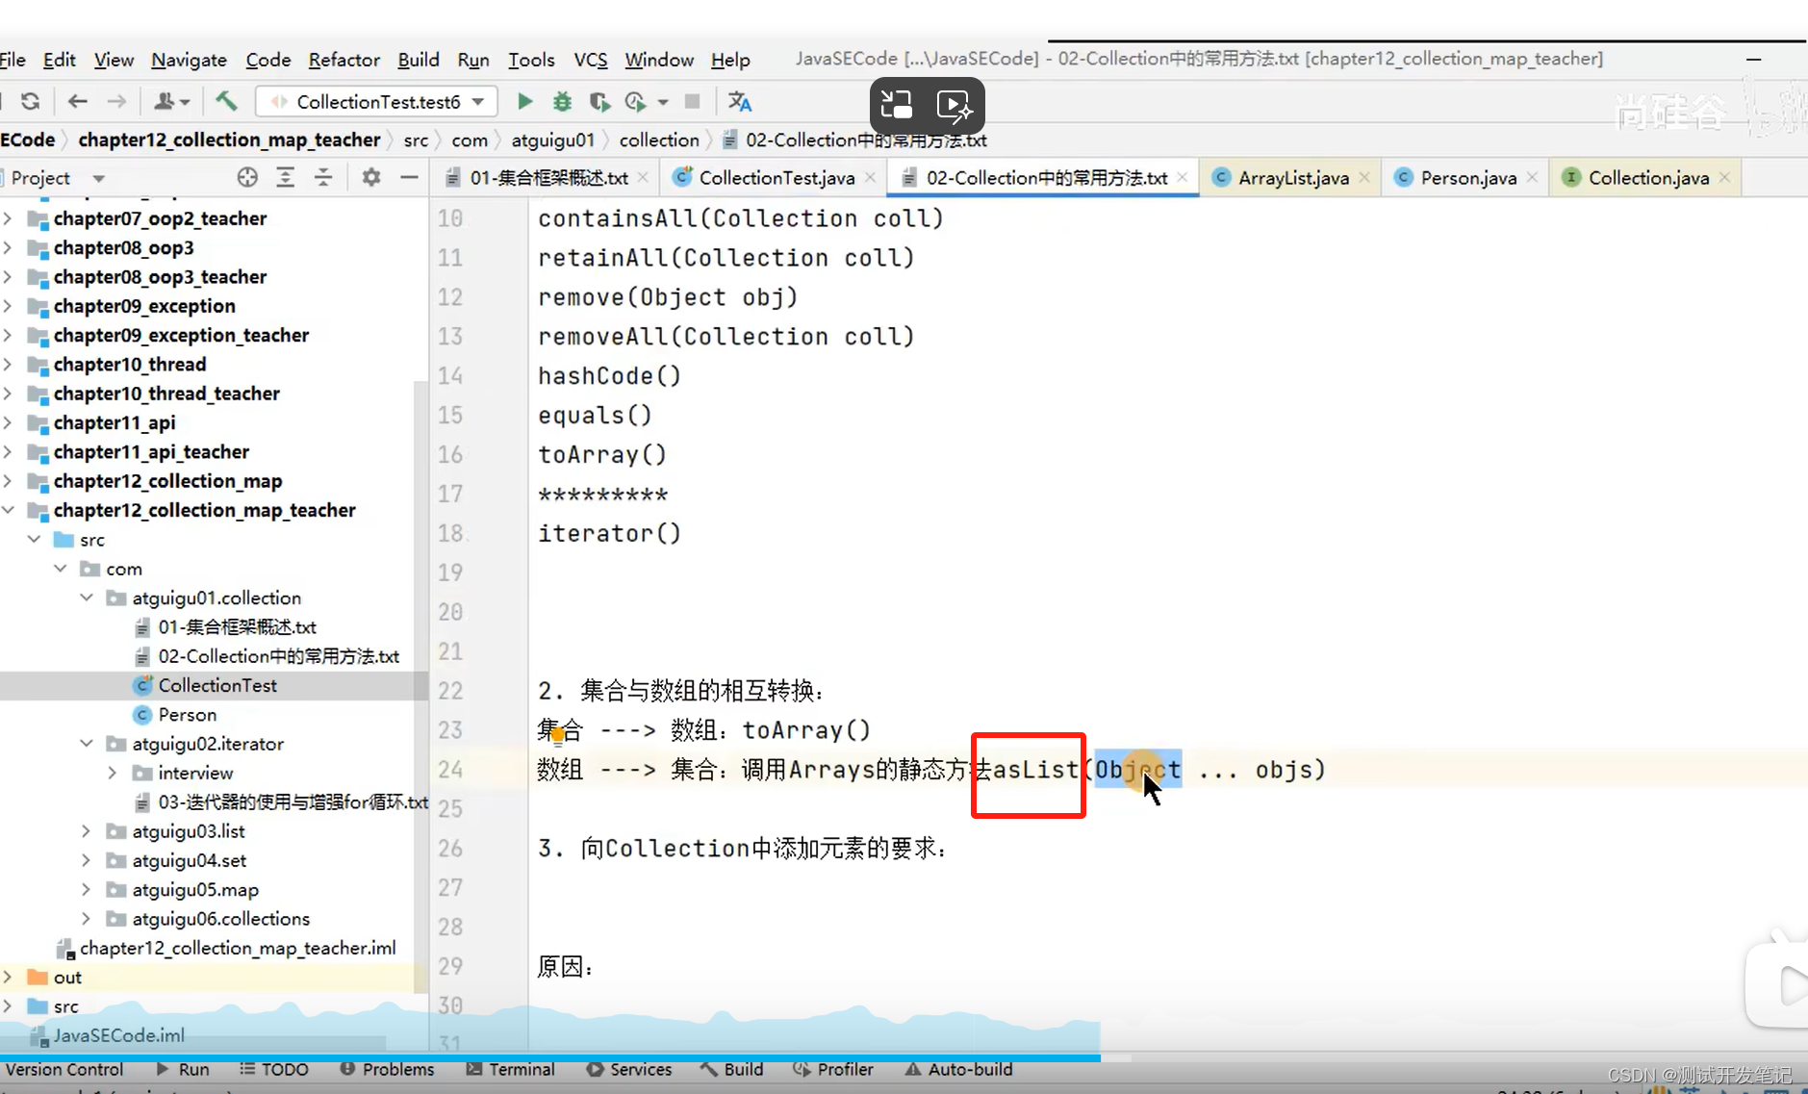Open the dropdown arrow beside the profiler run icon

(x=663, y=101)
